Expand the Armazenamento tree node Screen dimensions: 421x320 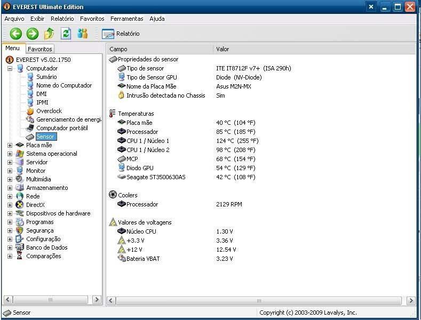[x=10, y=188]
